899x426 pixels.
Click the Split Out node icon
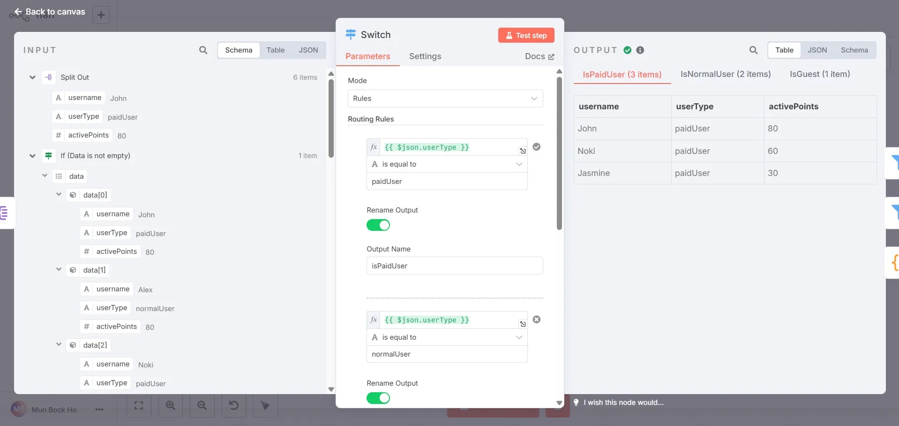[49, 77]
